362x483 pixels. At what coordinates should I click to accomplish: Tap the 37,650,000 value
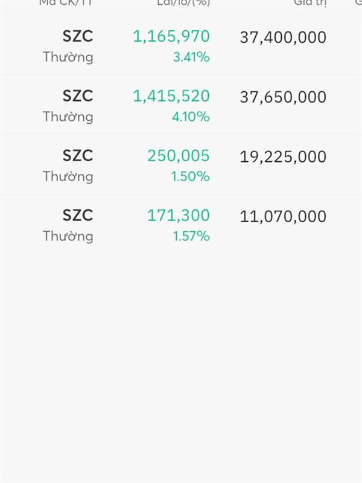pos(283,97)
